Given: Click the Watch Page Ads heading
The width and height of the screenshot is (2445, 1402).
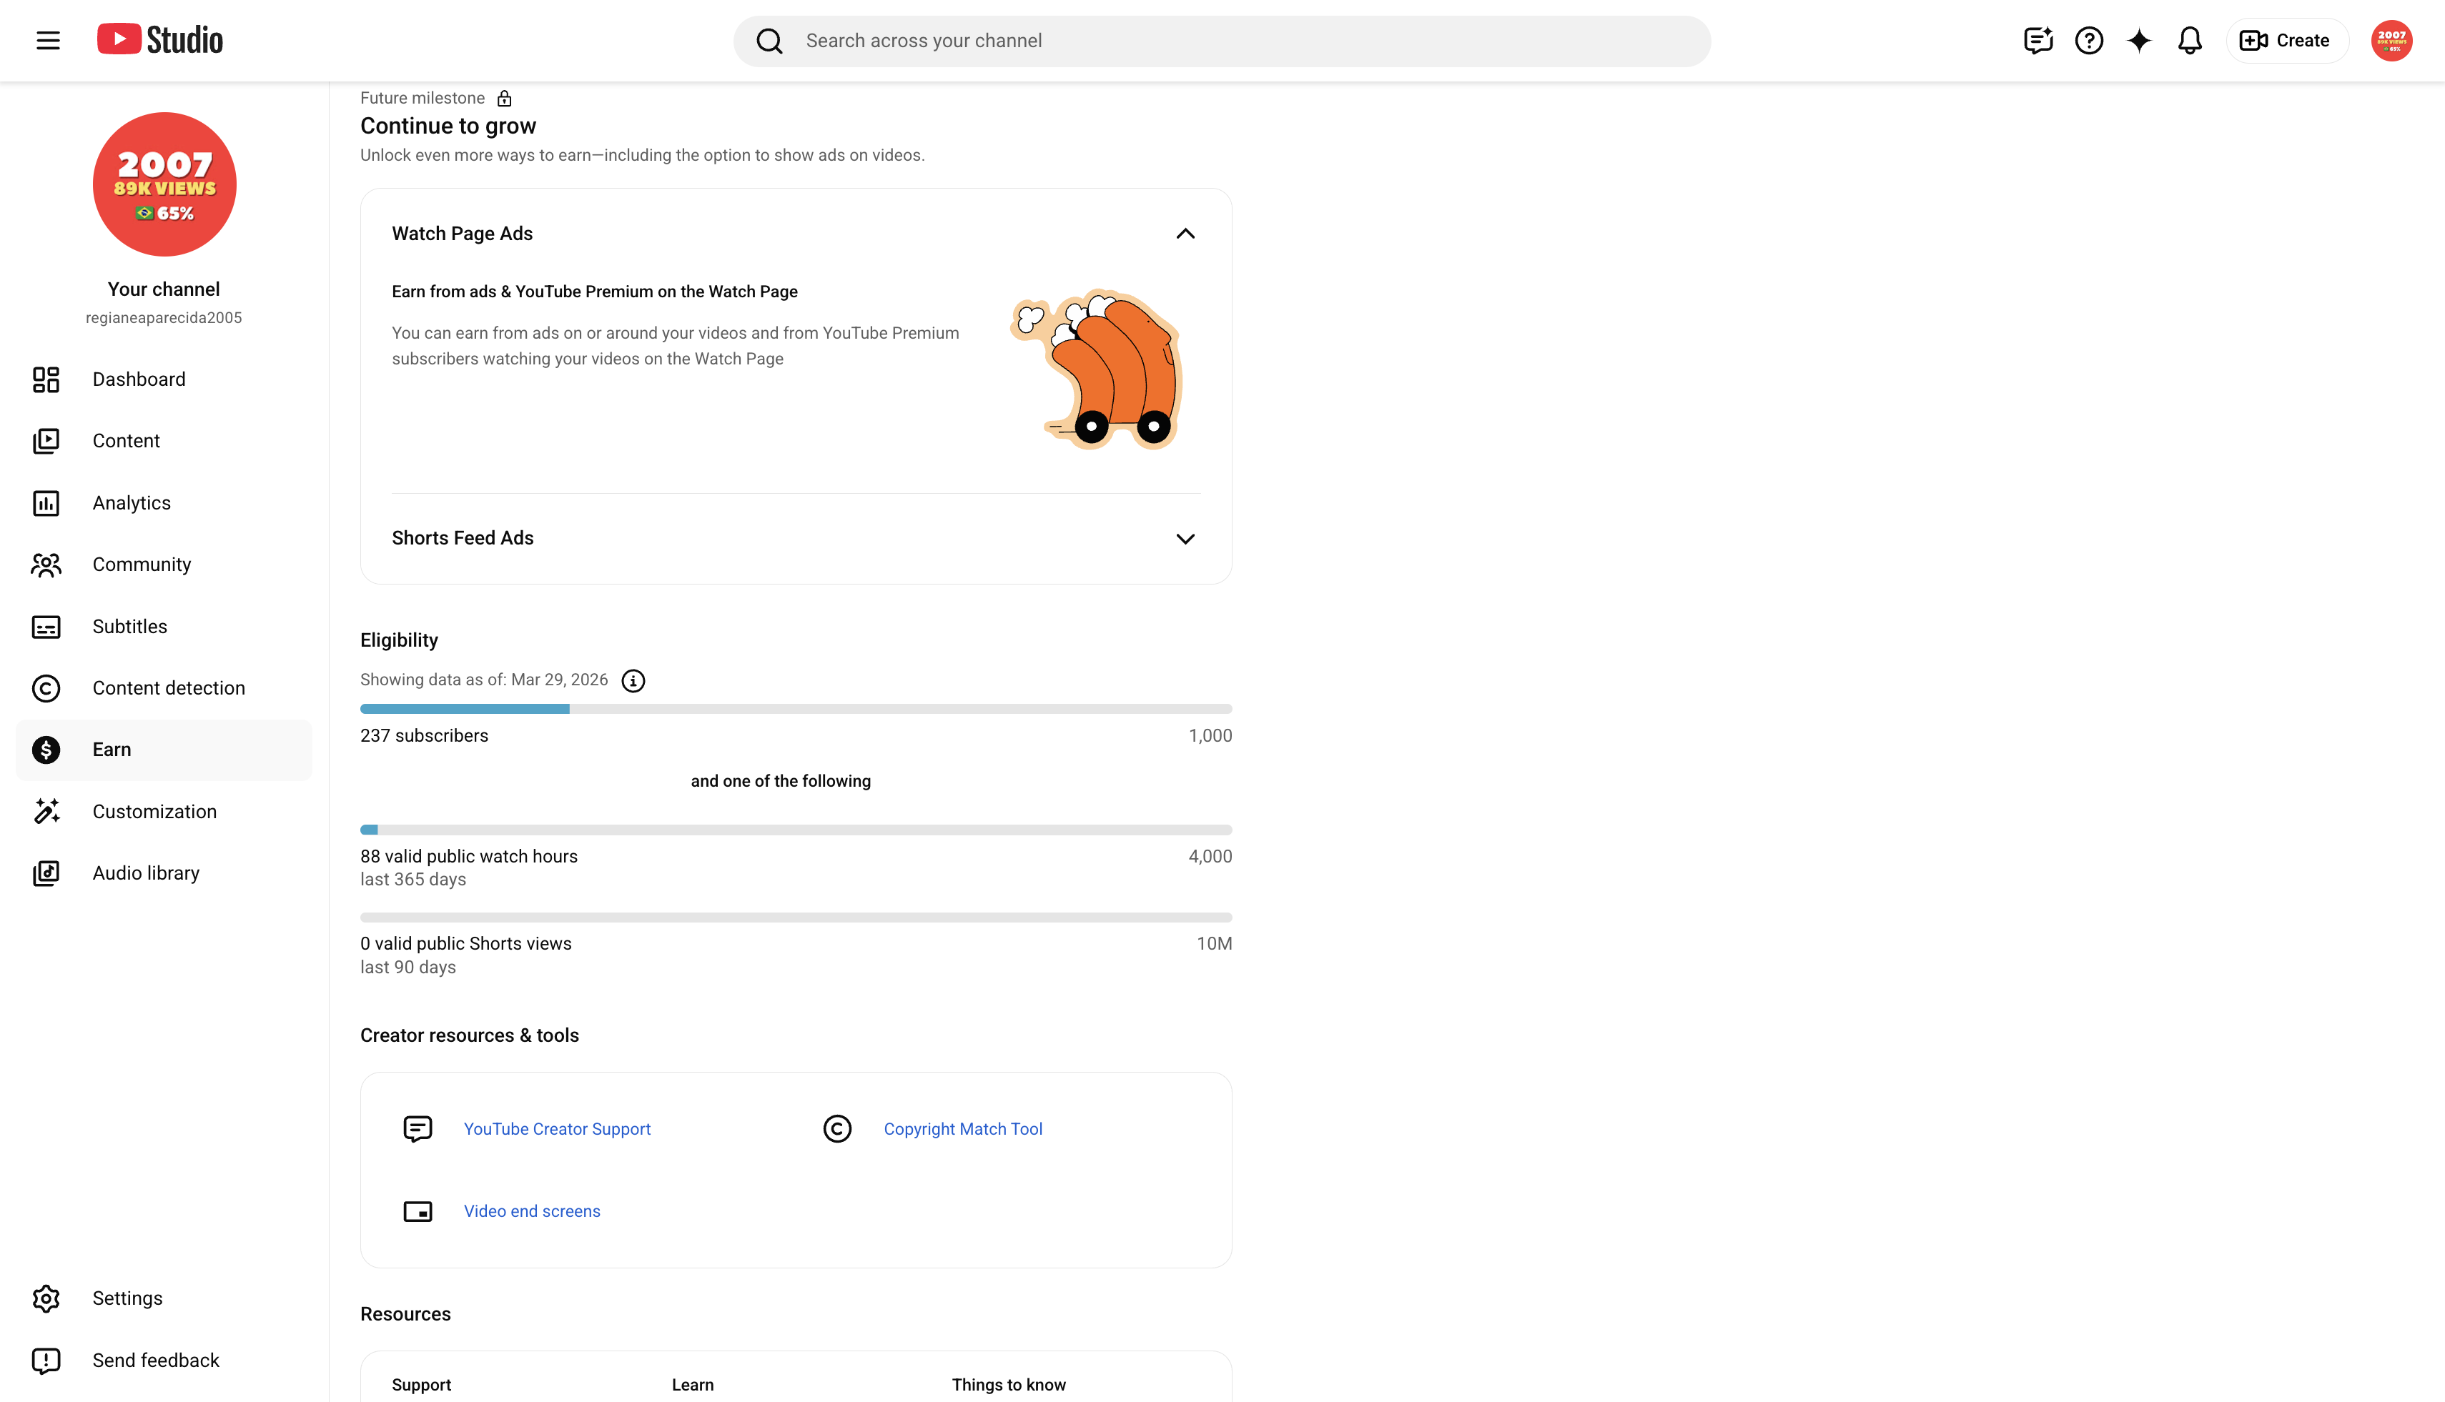Looking at the screenshot, I should pyautogui.click(x=463, y=234).
